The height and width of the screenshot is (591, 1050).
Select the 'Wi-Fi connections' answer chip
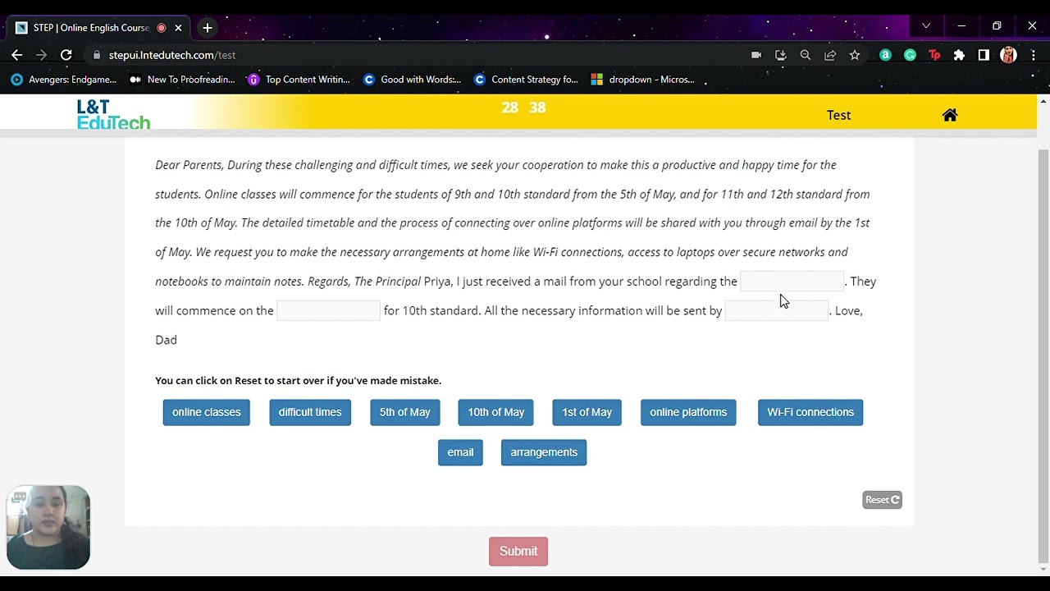pyautogui.click(x=810, y=412)
